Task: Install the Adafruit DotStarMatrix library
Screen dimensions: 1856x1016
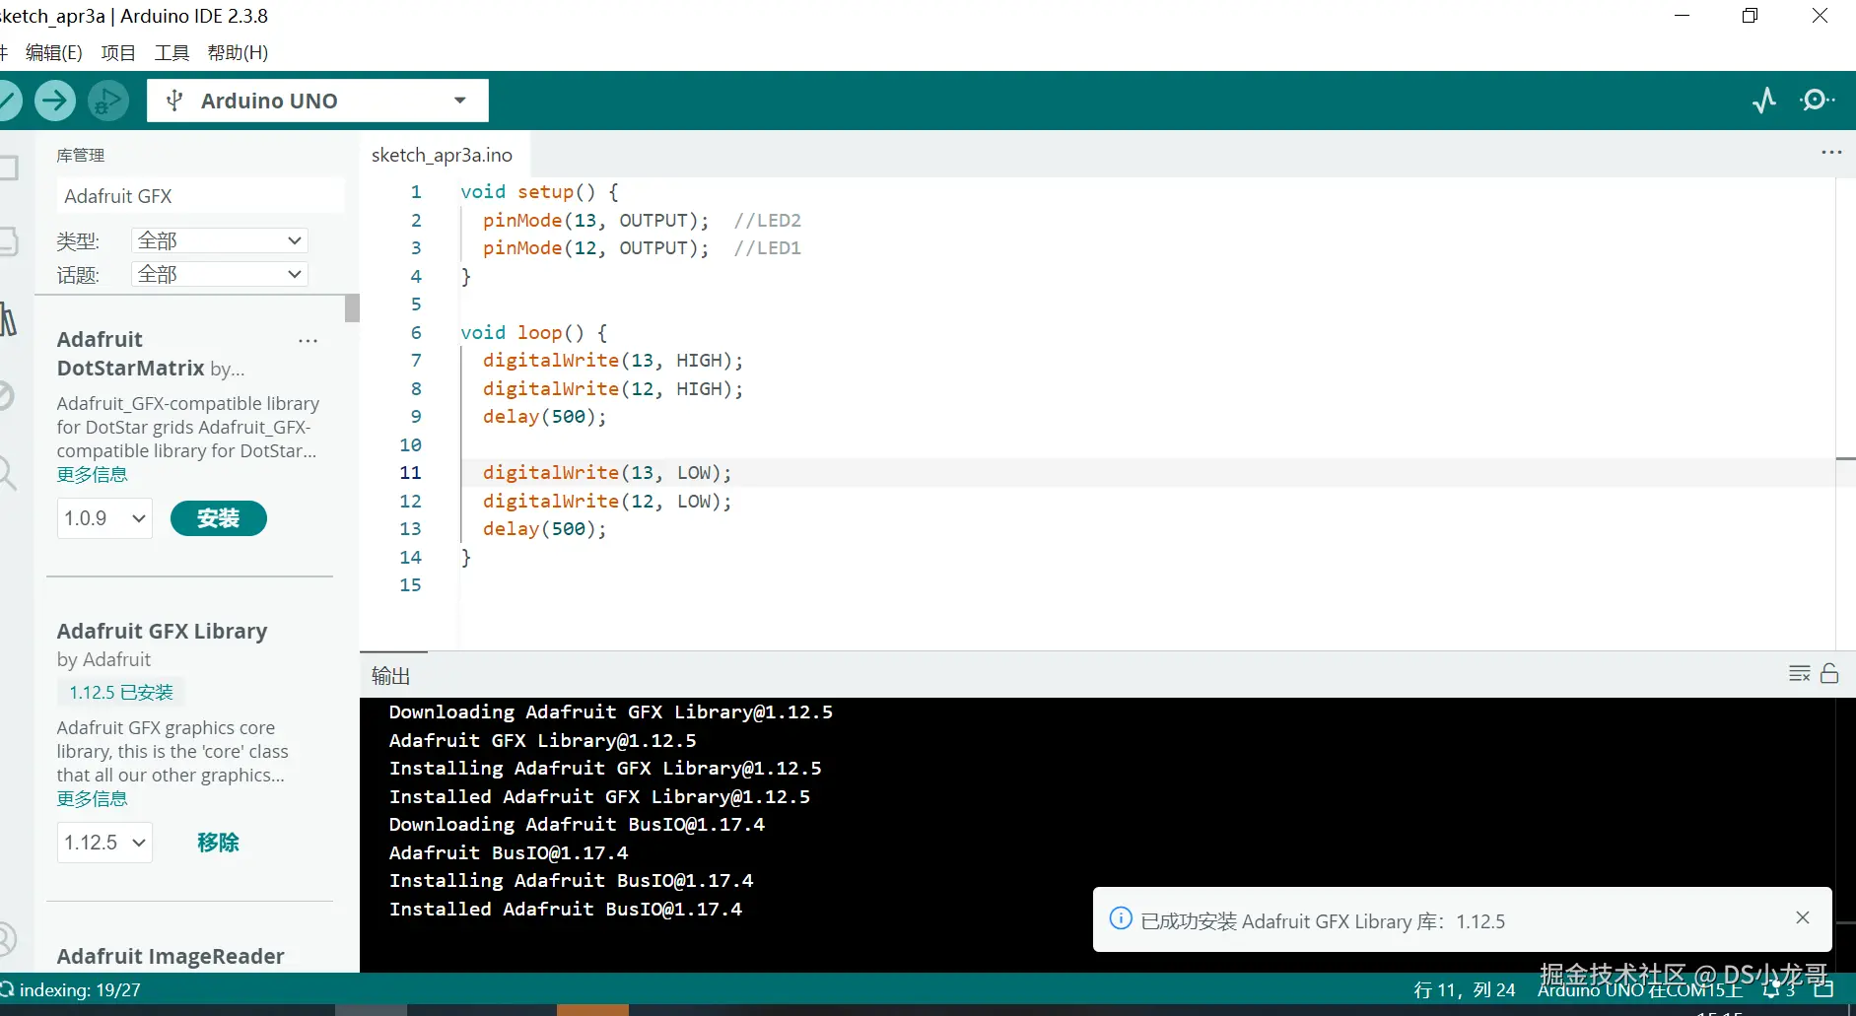Action: pos(218,518)
